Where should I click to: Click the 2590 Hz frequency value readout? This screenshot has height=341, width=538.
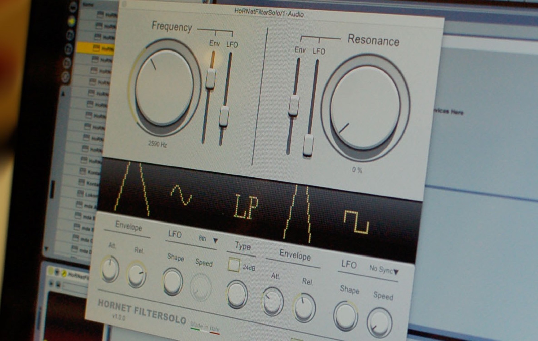pyautogui.click(x=158, y=144)
